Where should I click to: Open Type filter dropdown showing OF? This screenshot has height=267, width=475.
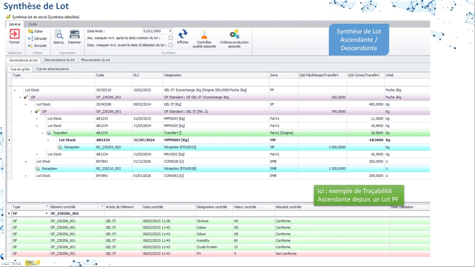click(46, 213)
